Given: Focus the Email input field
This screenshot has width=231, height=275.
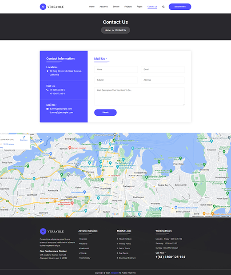Looking at the screenshot, I should (x=163, y=70).
